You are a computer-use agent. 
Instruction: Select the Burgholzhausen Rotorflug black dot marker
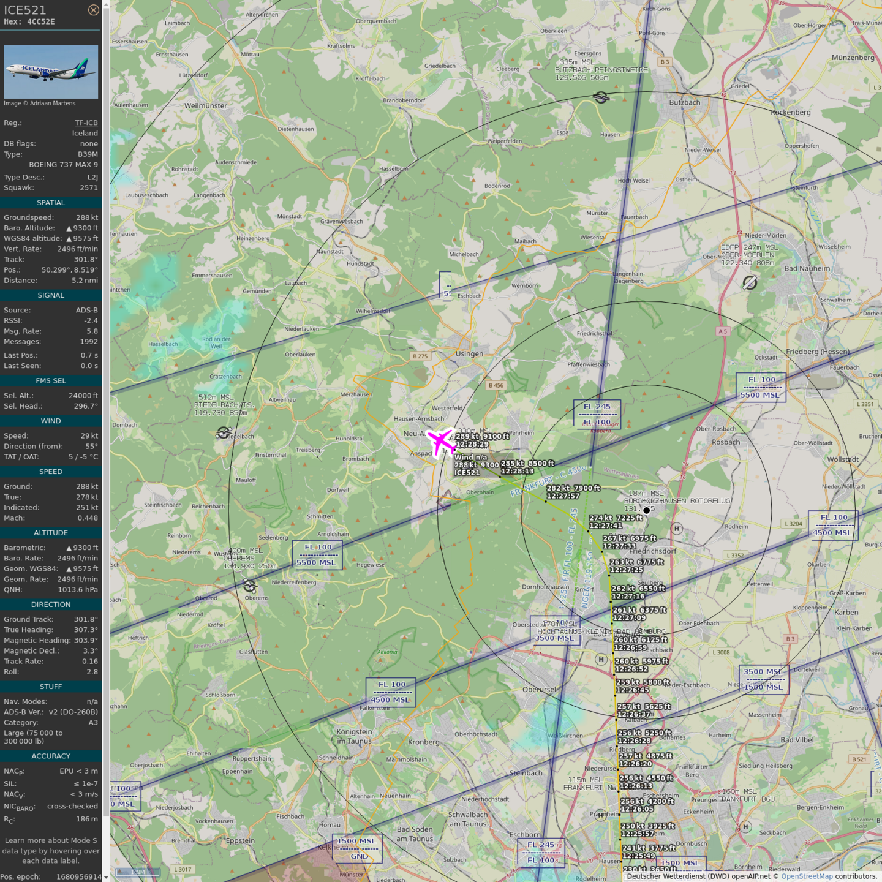[x=646, y=510]
